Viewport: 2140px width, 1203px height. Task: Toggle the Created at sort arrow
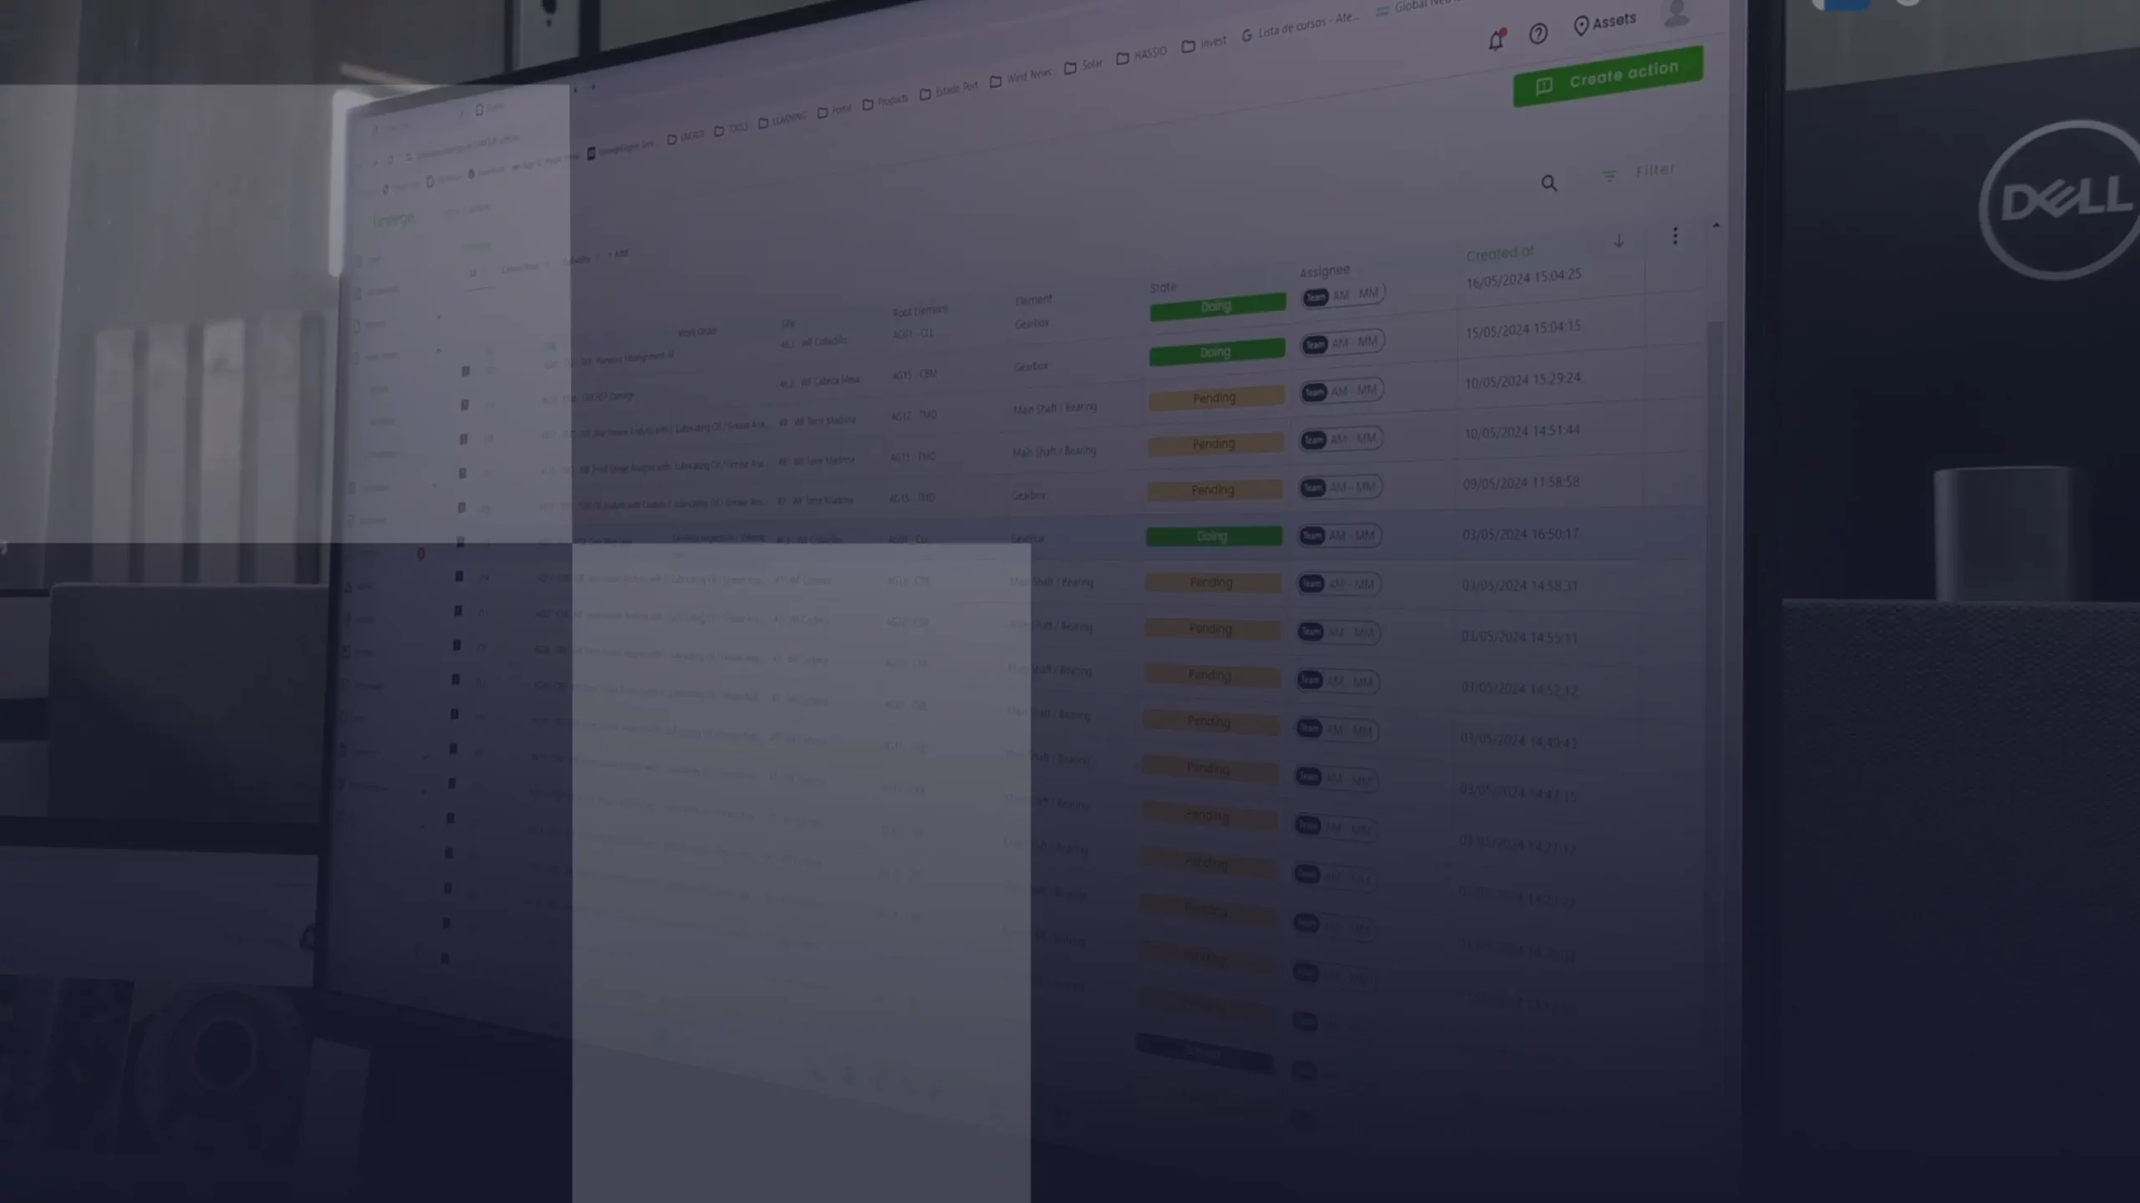(x=1618, y=241)
